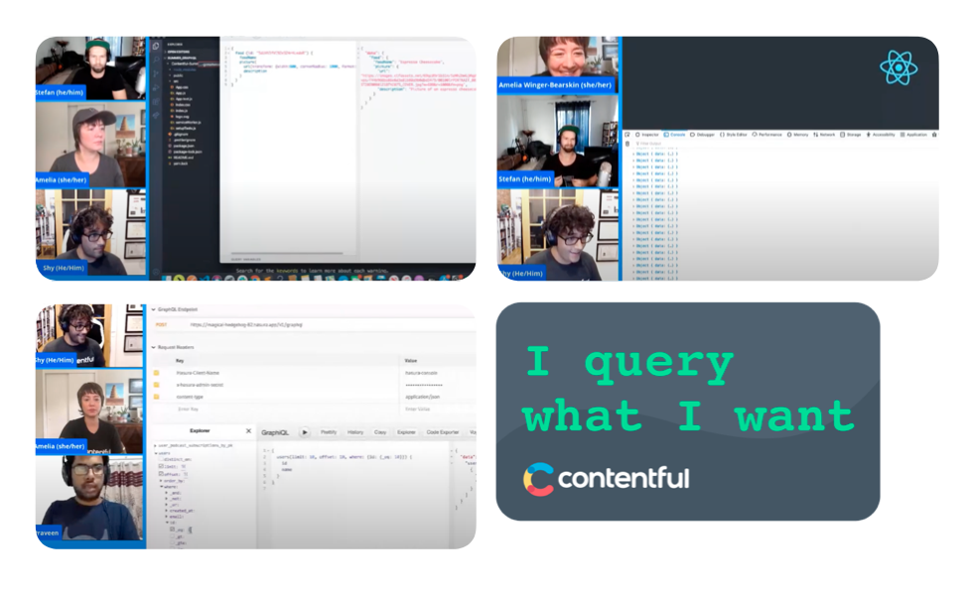This screenshot has width=971, height=589.
Task: Collapse the GraphQL Endpoint section
Action: [x=154, y=309]
